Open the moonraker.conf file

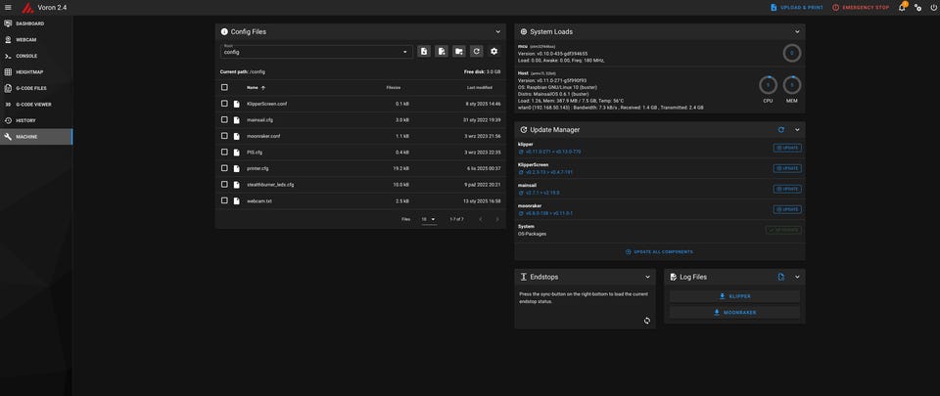(x=263, y=136)
